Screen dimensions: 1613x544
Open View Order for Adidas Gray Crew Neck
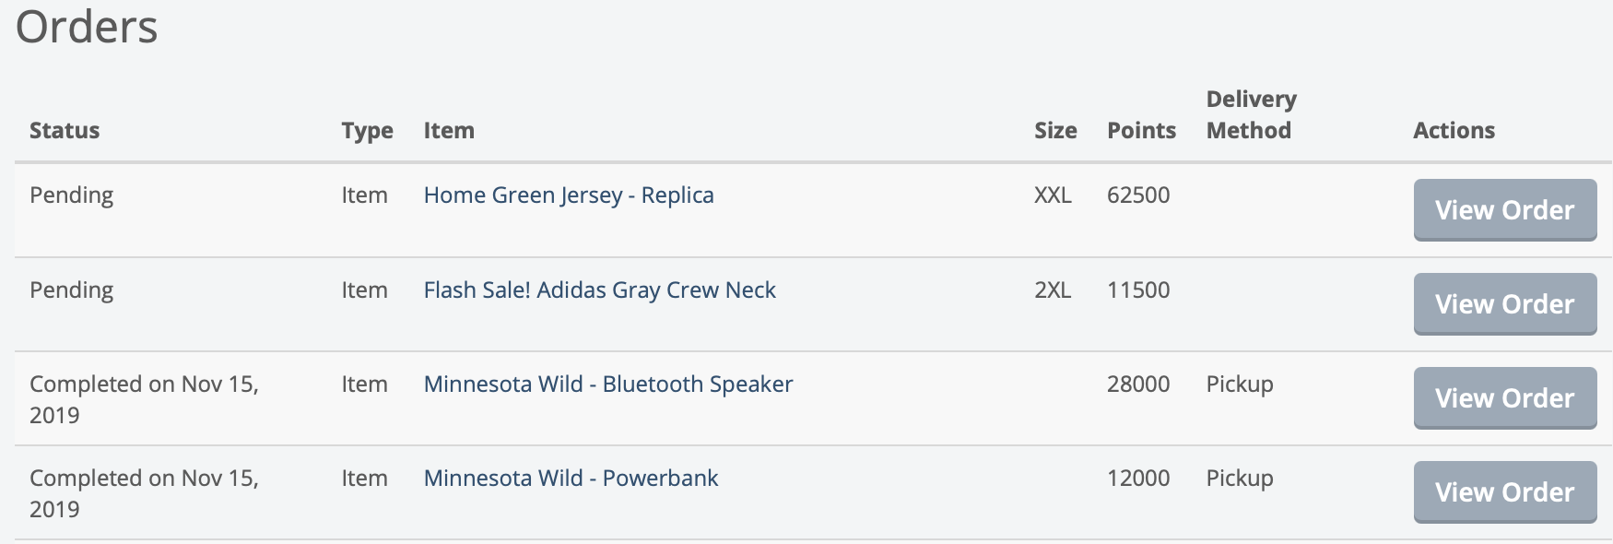coord(1504,304)
